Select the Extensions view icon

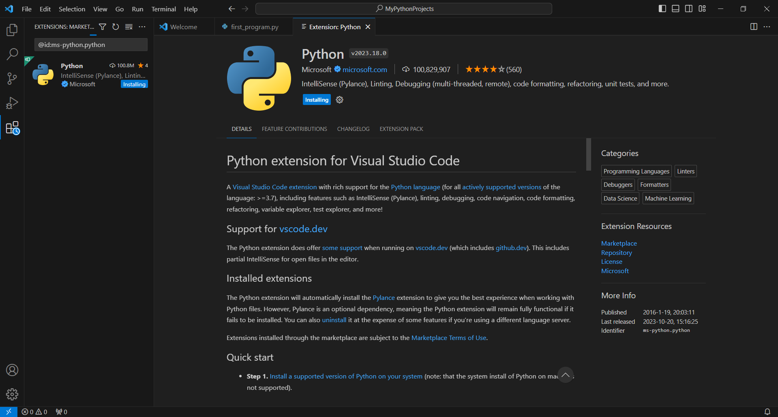(12, 128)
